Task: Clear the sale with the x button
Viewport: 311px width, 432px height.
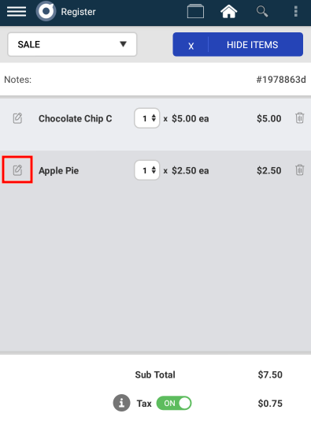Action: 191,45
